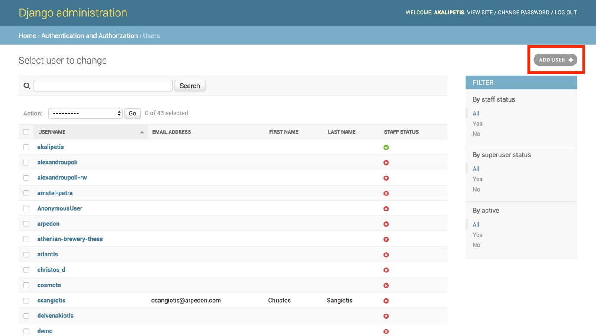
Task: Open the csangiotis user record
Action: (x=52, y=301)
